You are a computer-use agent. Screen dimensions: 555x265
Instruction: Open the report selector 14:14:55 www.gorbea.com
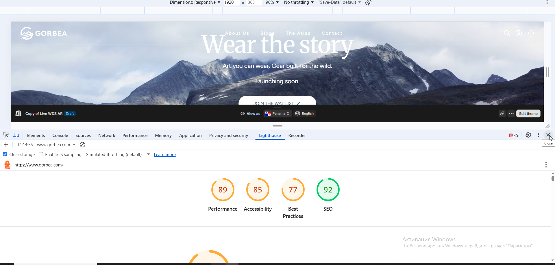point(46,144)
